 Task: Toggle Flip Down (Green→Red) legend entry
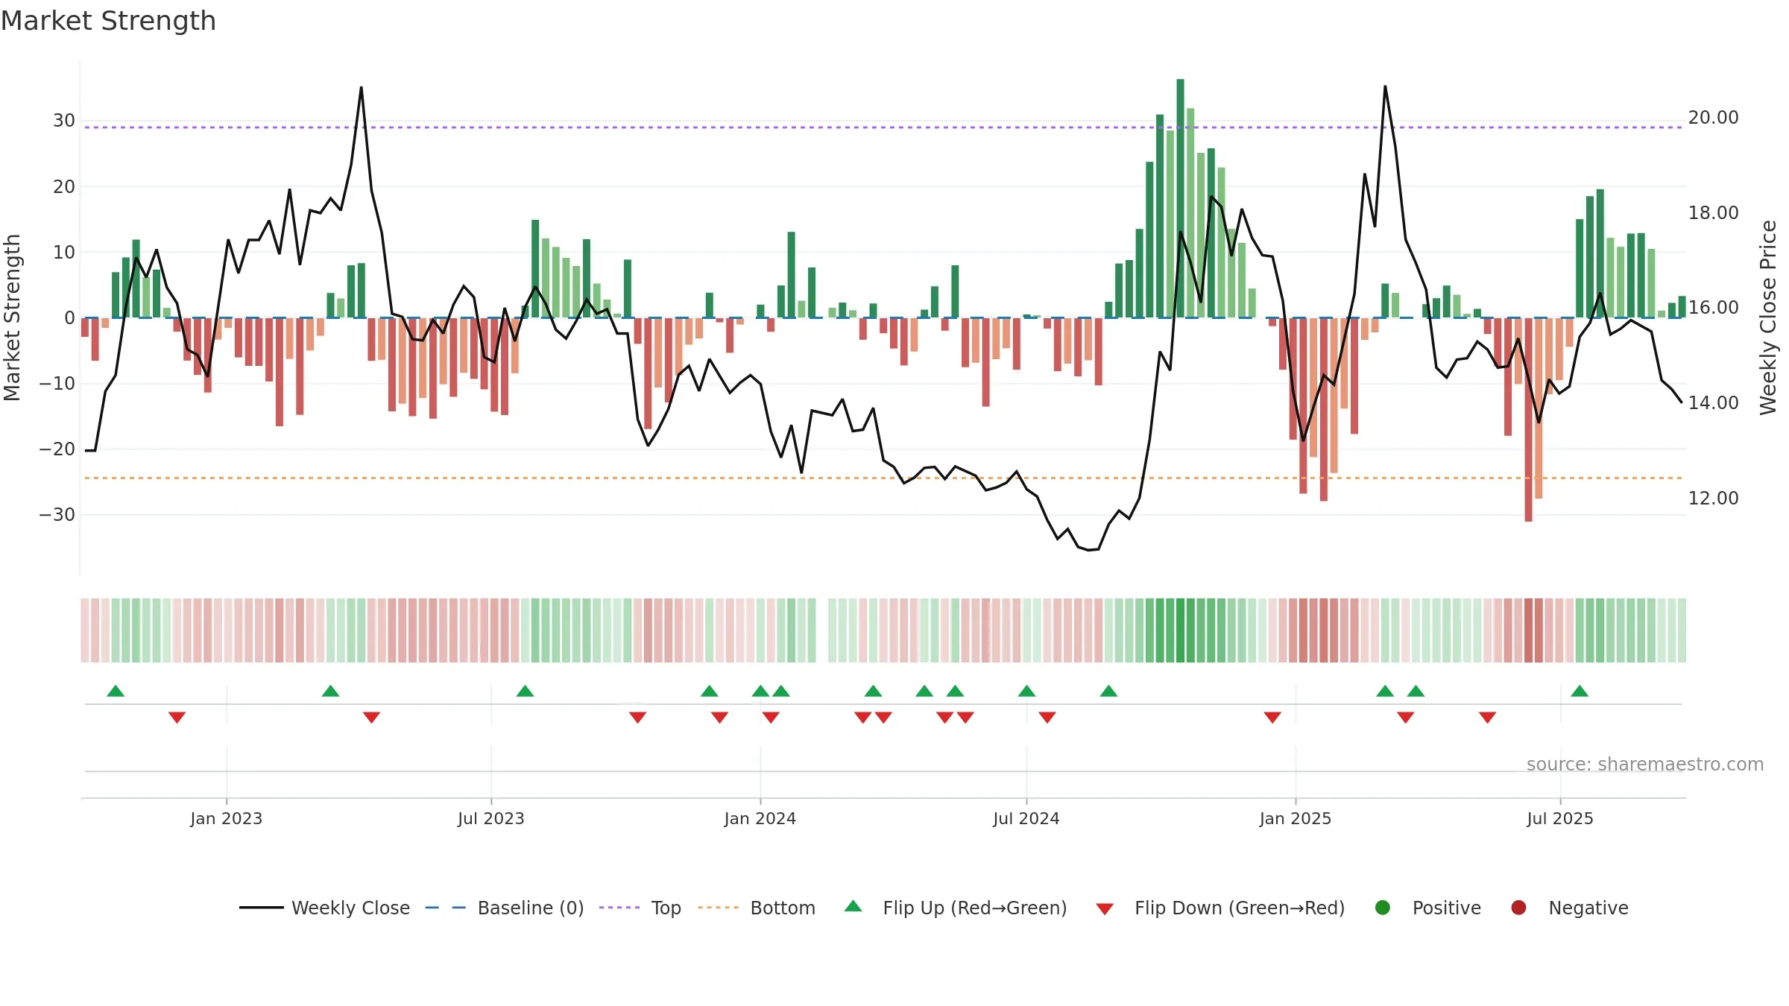1220,908
